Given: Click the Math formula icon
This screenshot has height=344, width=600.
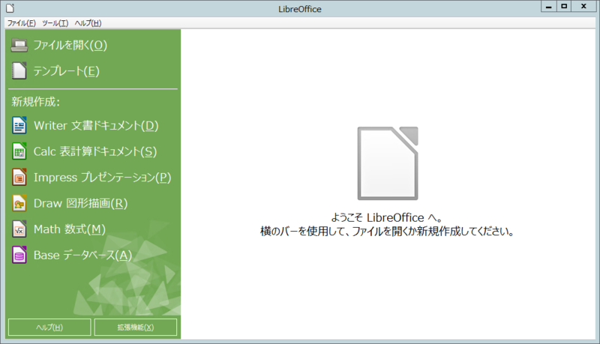Looking at the screenshot, I should pyautogui.click(x=19, y=229).
